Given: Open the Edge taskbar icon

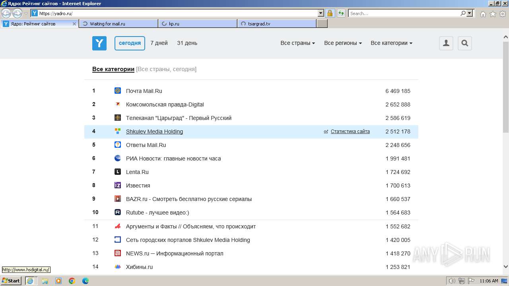Looking at the screenshot, I should tap(85, 281).
